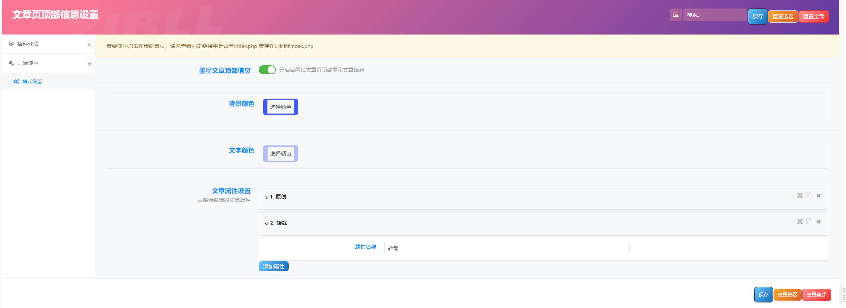The image size is (846, 308).
Task: Click the gears icon beside 样式设置
Action: (x=16, y=81)
